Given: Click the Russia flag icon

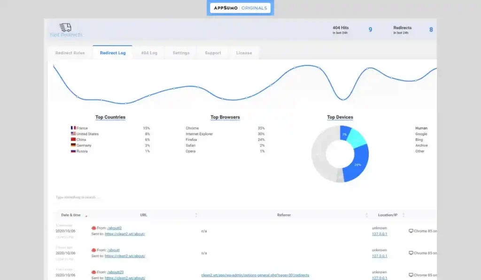Looking at the screenshot, I should click(x=73, y=151).
